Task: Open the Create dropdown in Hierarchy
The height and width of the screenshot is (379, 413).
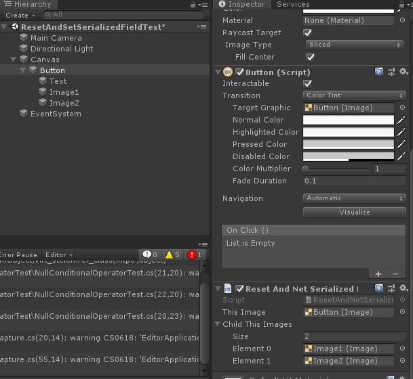Action: tap(20, 16)
